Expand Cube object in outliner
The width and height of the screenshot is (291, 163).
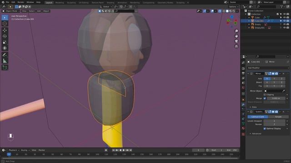[x=249, y=17]
